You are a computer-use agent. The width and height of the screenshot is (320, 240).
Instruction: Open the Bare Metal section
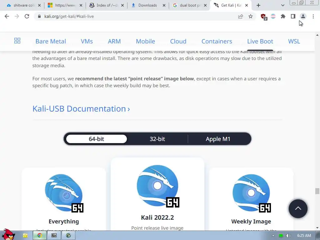51,41
